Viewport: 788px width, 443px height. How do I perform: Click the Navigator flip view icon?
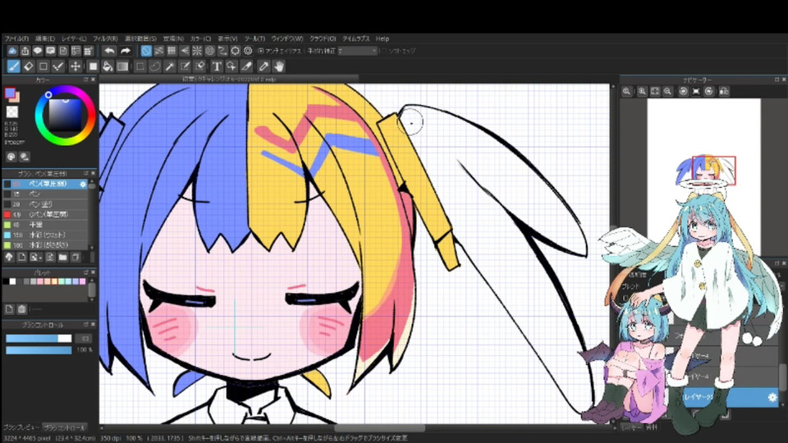(724, 91)
